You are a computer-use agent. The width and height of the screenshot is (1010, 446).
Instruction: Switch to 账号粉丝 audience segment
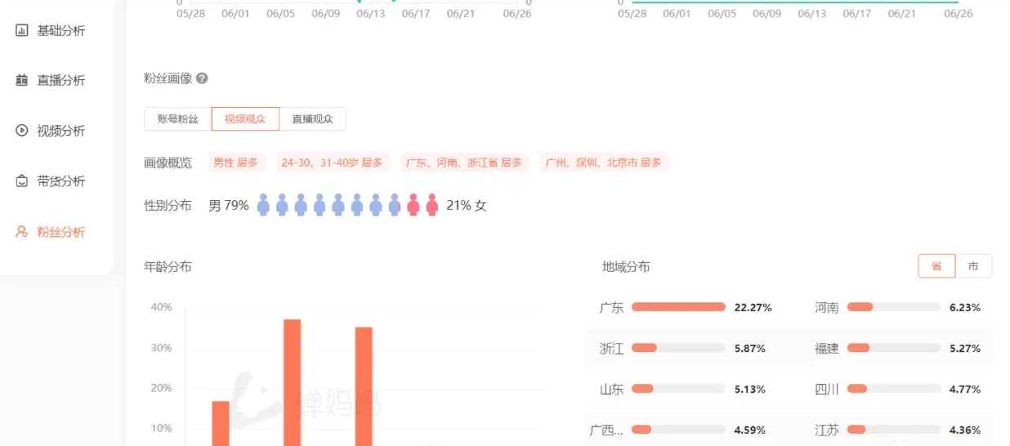pyautogui.click(x=178, y=119)
